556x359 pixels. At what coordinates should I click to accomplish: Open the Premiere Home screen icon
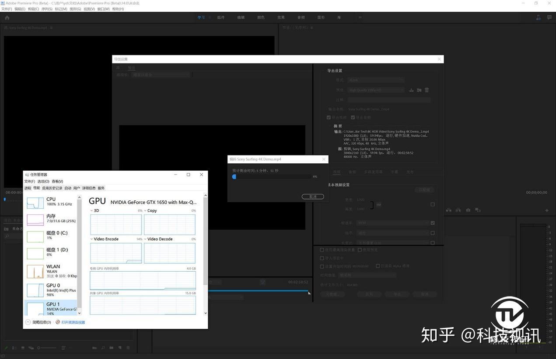coord(7,17)
